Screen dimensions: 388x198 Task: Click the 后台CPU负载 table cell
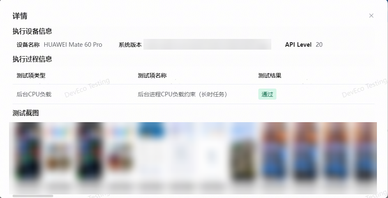click(x=34, y=94)
